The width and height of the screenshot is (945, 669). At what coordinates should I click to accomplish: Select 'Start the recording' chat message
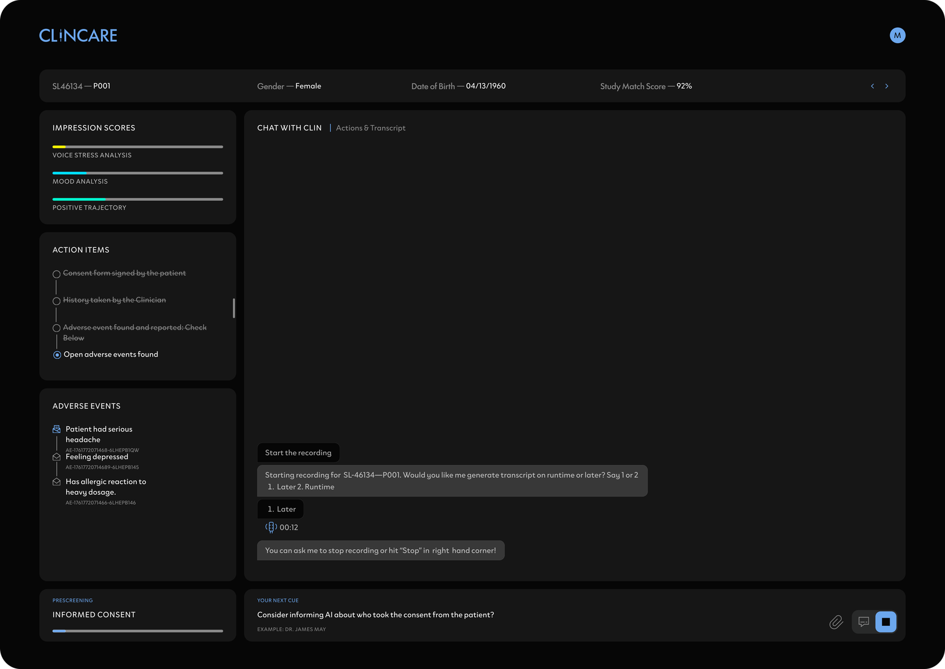coord(298,453)
